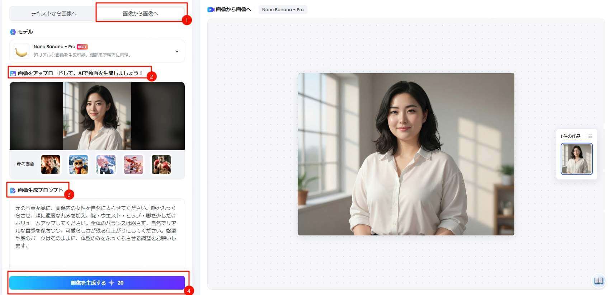Choose the blonde woman reference image
This screenshot has height=295, width=608.
tap(51, 164)
